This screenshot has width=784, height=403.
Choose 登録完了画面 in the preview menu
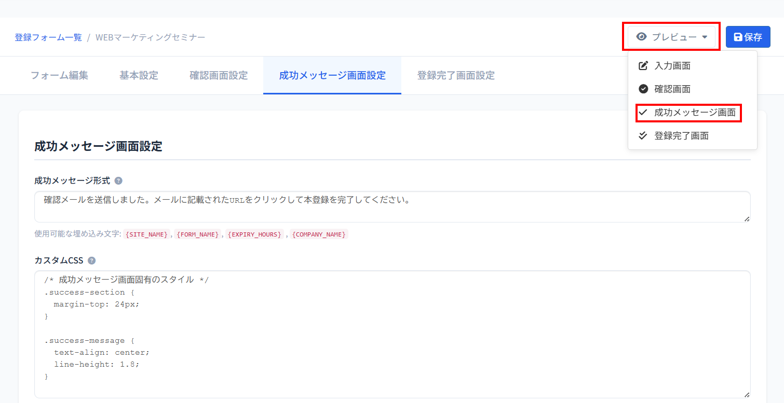(x=681, y=136)
